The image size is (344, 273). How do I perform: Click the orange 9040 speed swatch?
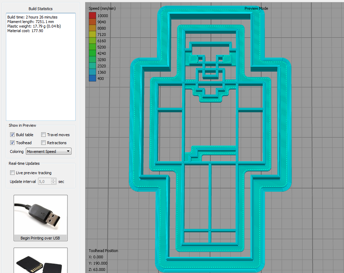coord(92,22)
